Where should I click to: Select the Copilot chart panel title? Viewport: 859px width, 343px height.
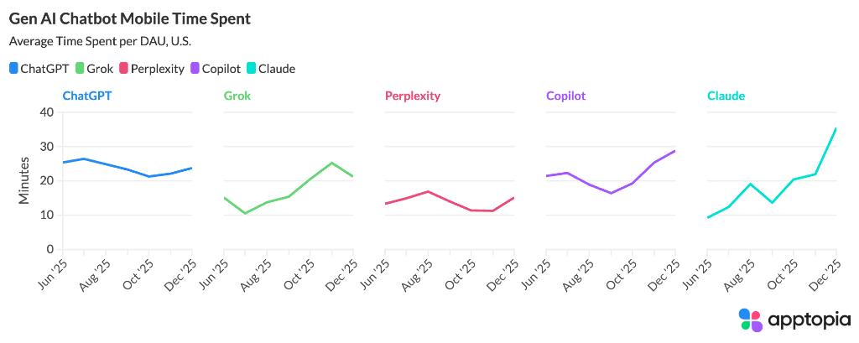point(566,96)
